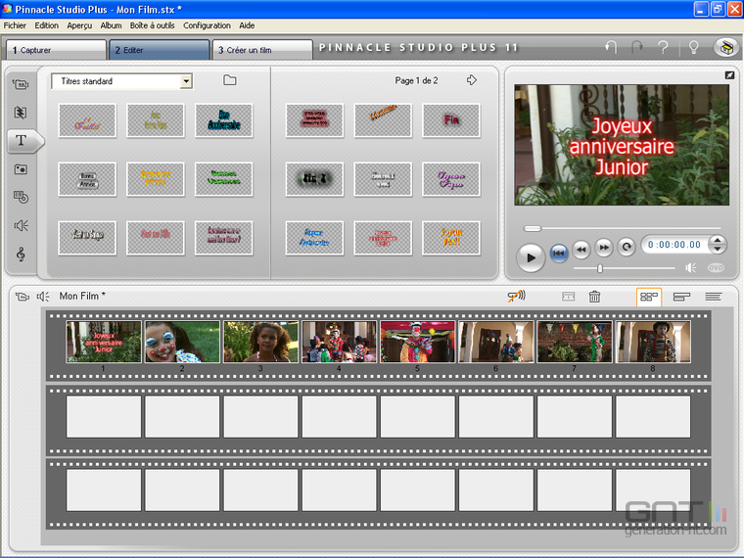Expand preview to full screen icon
The image size is (744, 558).
tap(729, 75)
